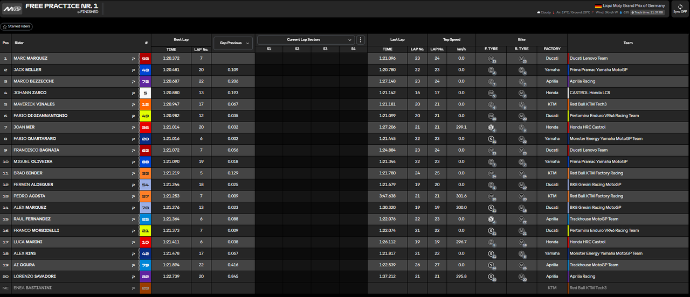Click the pit 'P' icon for Joan Mir

pyautogui.click(x=133, y=127)
